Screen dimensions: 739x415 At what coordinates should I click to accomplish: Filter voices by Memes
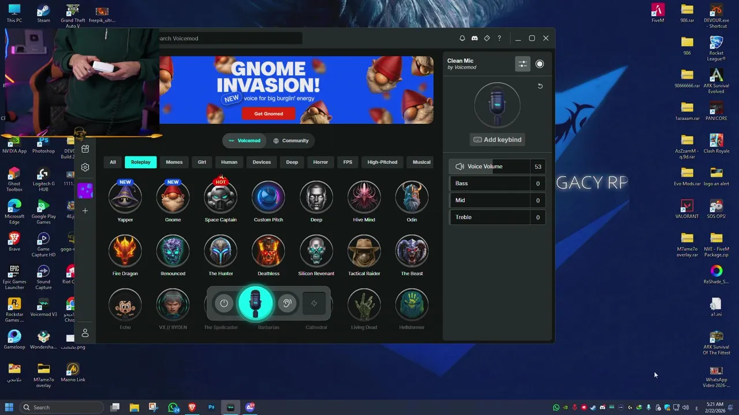click(x=174, y=162)
